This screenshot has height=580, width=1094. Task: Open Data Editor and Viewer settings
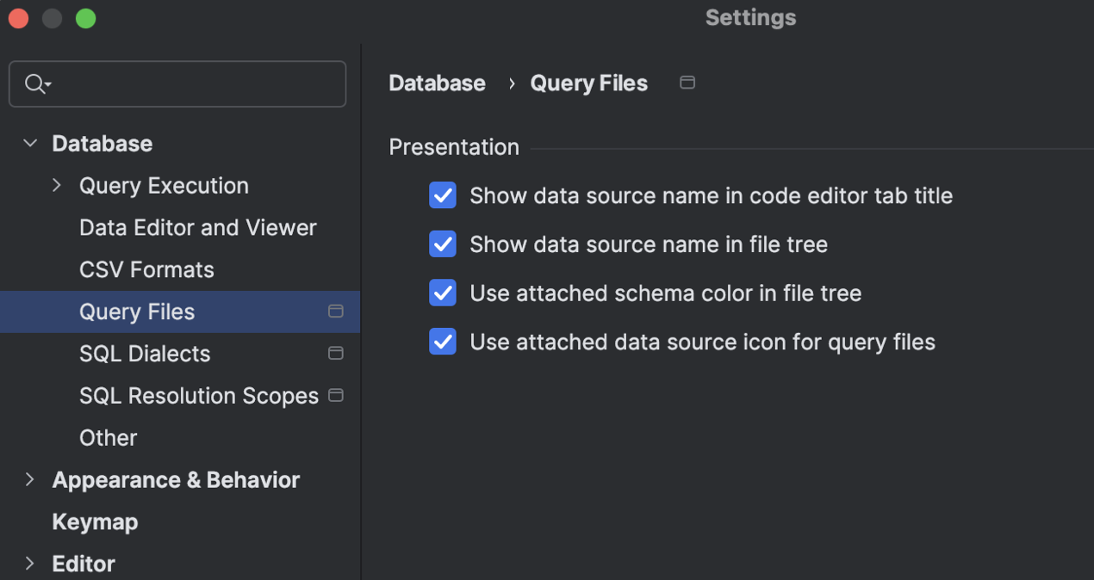point(197,228)
